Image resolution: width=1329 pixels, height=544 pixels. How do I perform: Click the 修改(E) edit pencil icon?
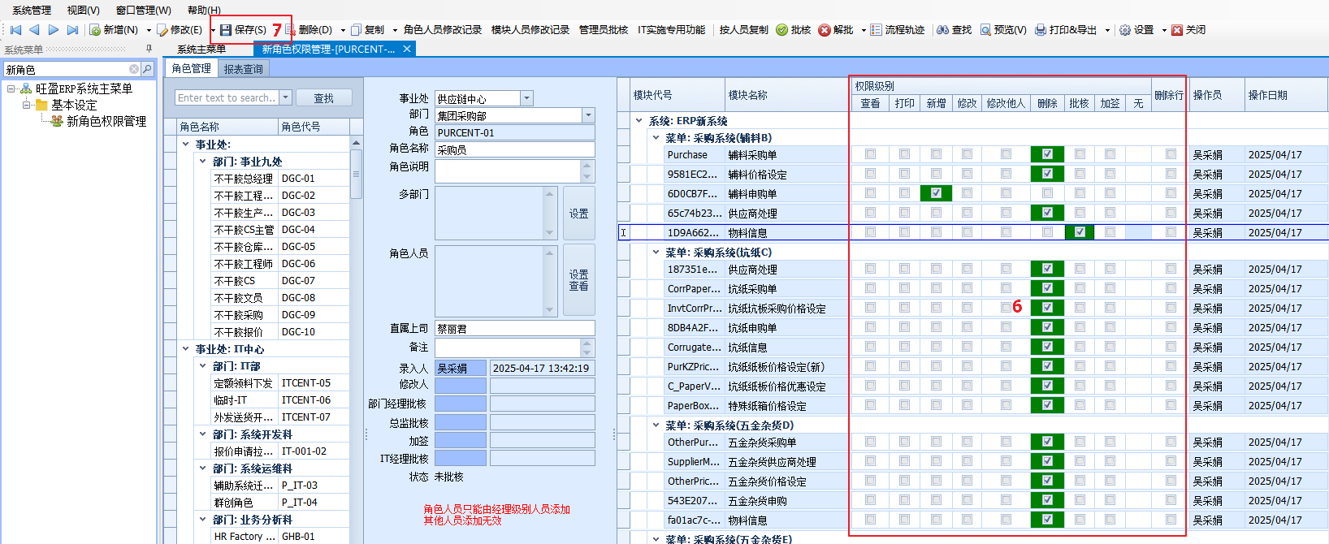(x=162, y=30)
